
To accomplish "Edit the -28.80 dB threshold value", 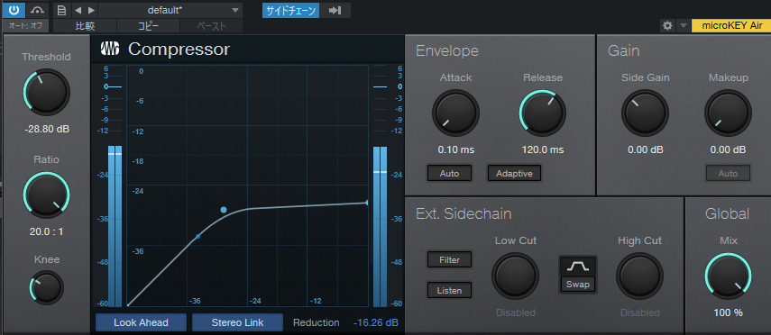I will pyautogui.click(x=47, y=130).
